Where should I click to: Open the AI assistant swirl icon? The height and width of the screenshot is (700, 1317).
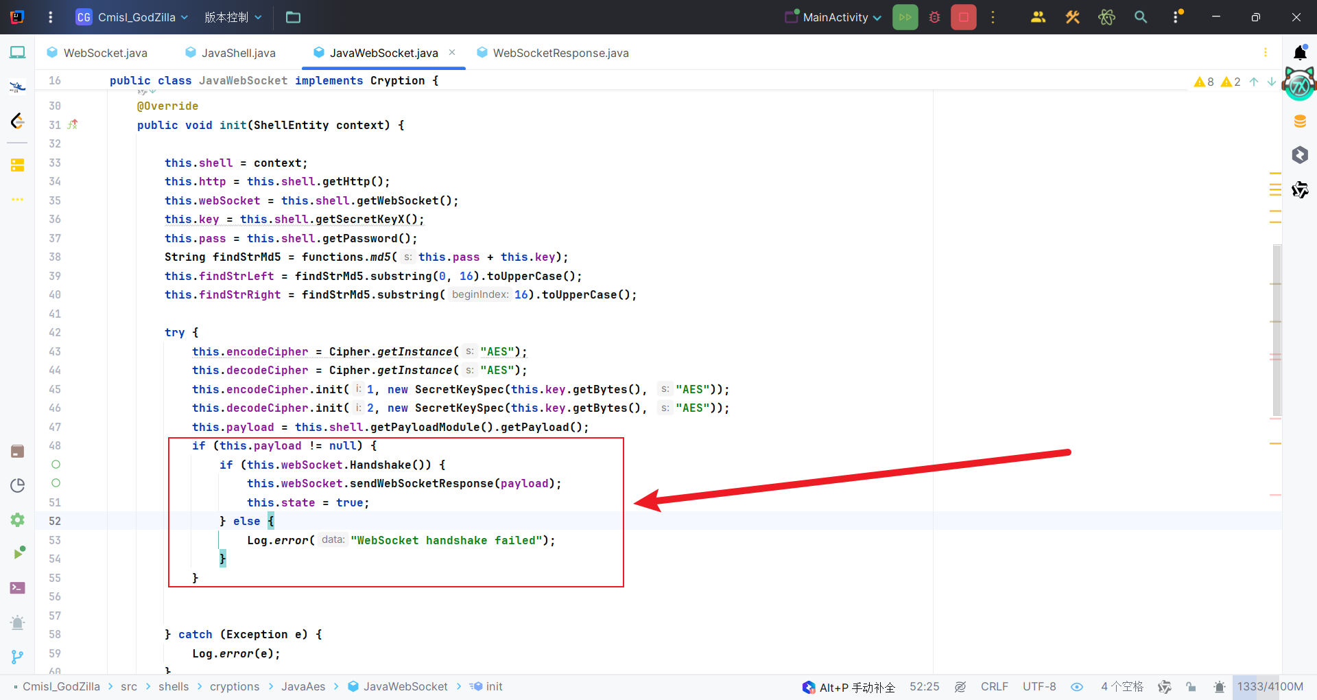(x=1300, y=189)
